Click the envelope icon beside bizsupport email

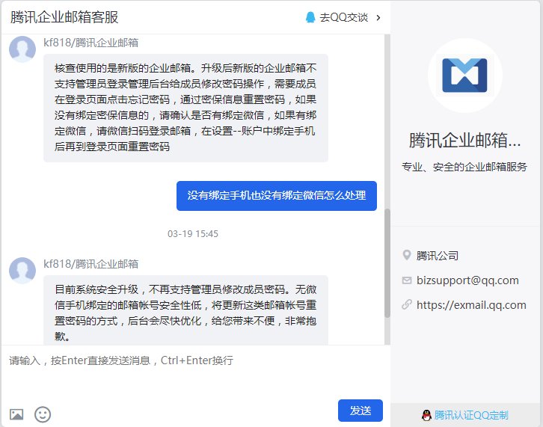click(x=407, y=280)
